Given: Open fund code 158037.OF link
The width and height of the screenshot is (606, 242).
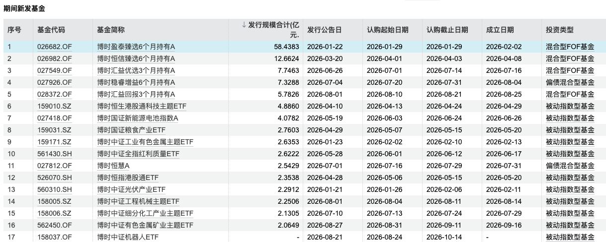Looking at the screenshot, I should (x=55, y=238).
